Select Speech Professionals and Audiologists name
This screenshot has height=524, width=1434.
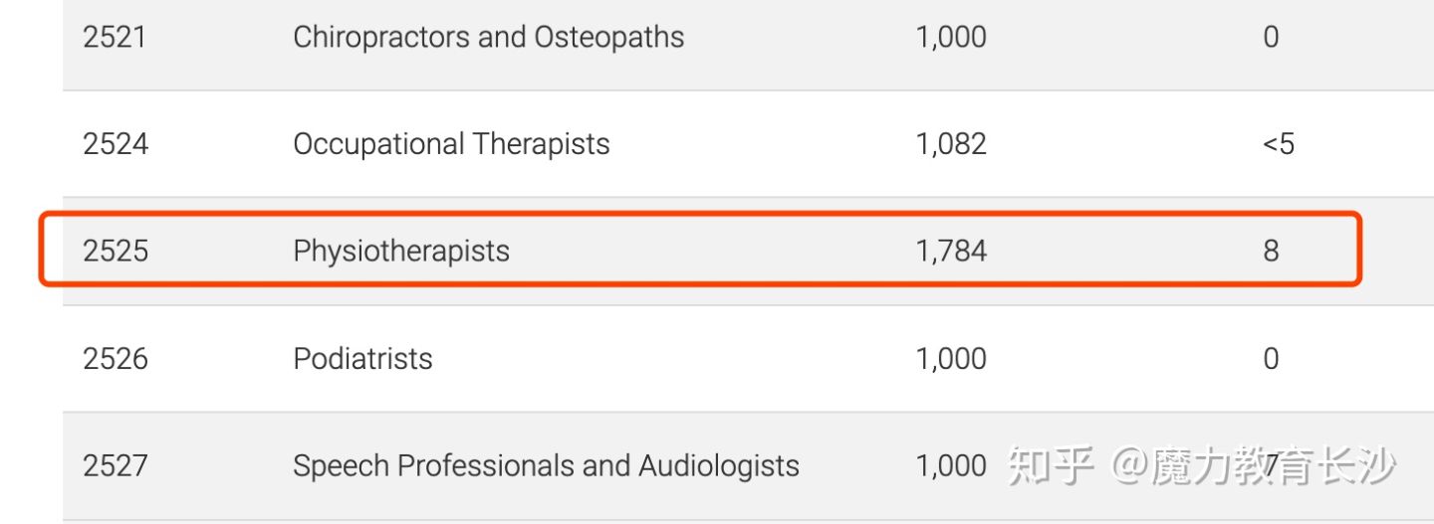(546, 465)
